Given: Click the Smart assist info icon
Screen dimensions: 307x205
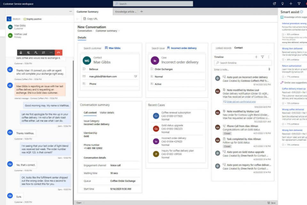Looking at the screenshot, I should coord(302,12).
